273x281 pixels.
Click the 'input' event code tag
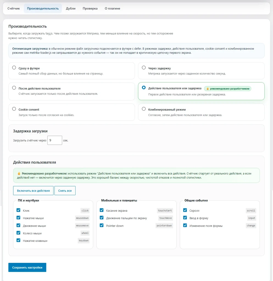[x=252, y=218]
